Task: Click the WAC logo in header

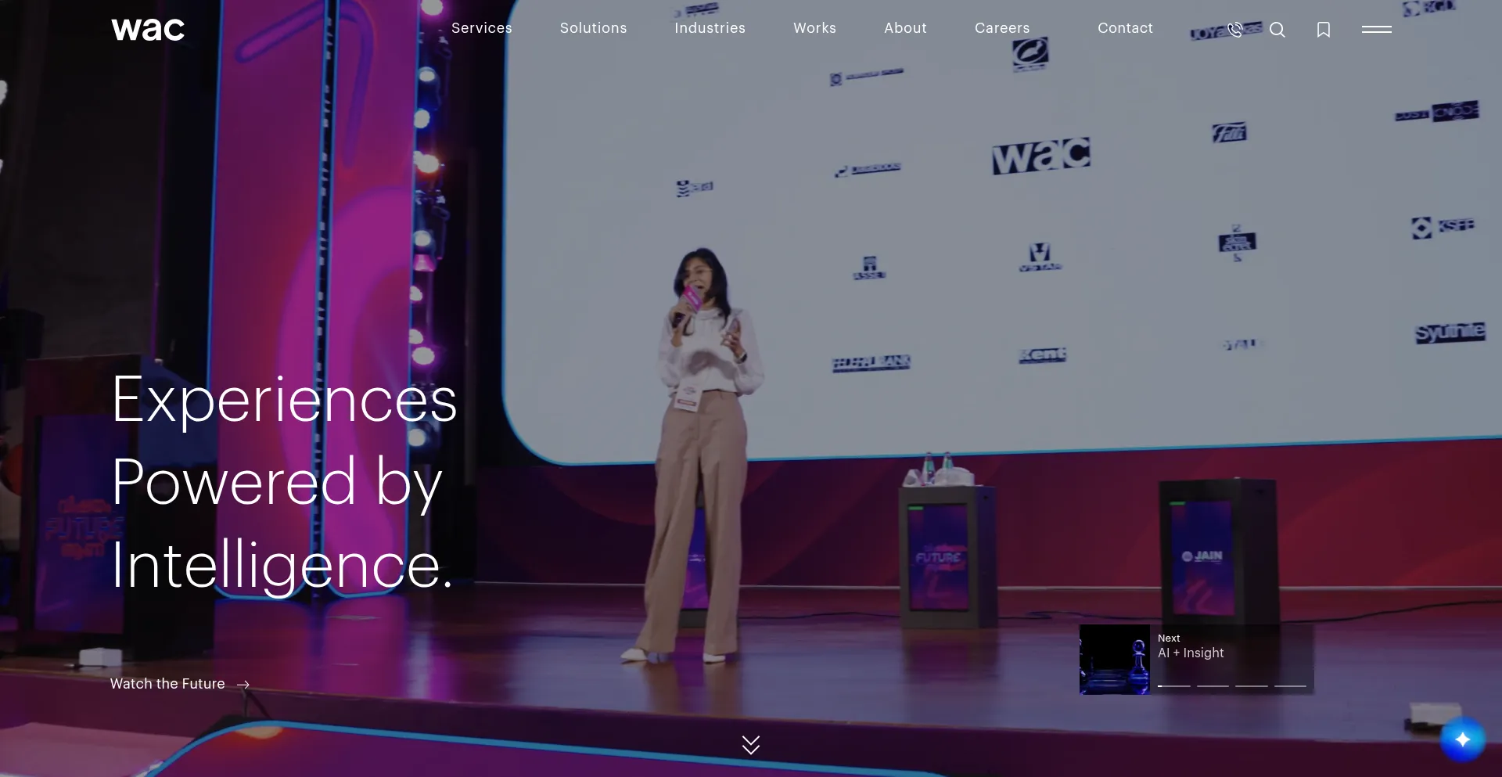Action: pyautogui.click(x=148, y=30)
